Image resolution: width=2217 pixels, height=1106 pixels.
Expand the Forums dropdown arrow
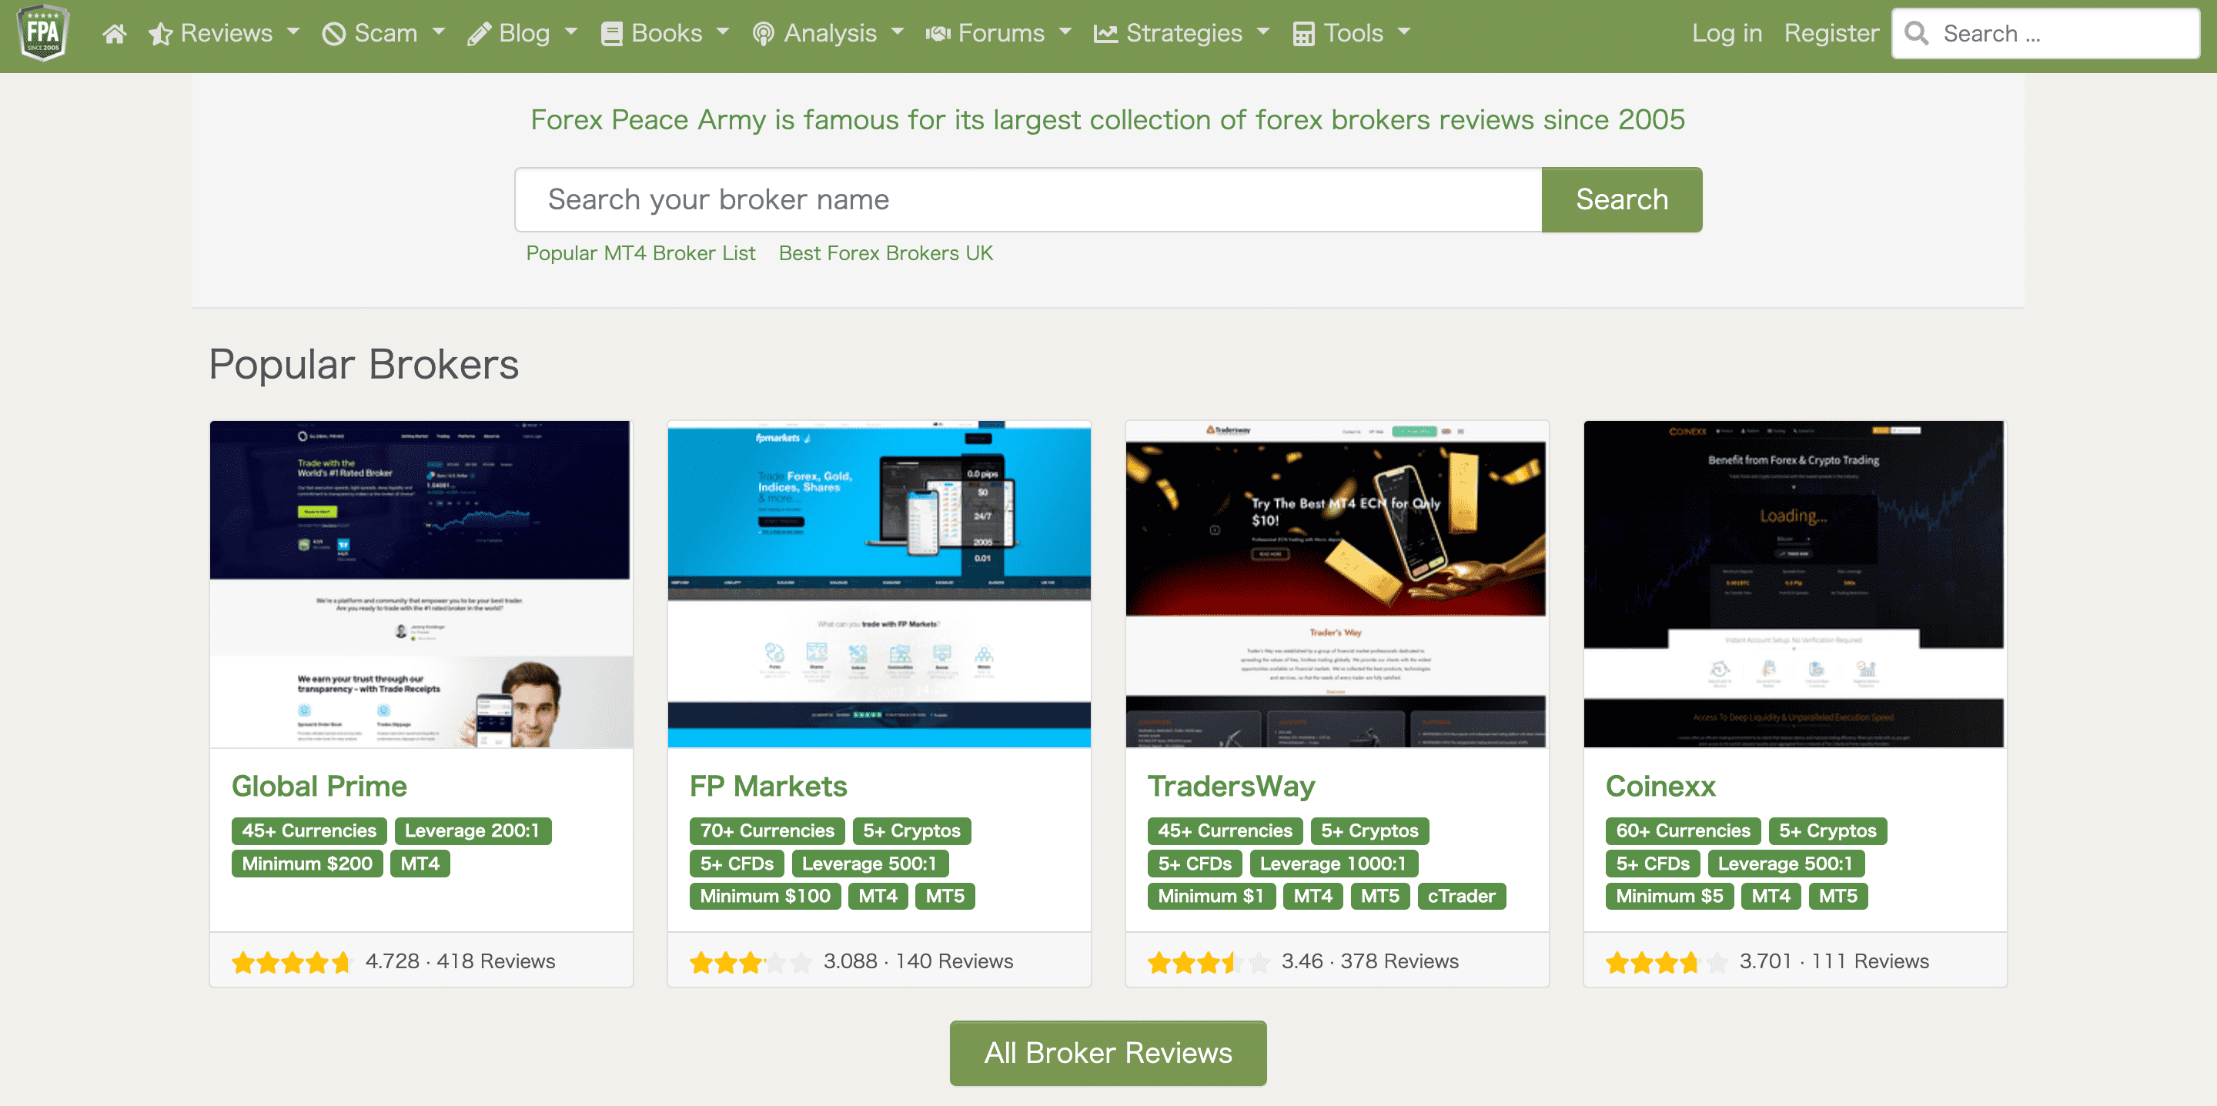[x=1065, y=32]
